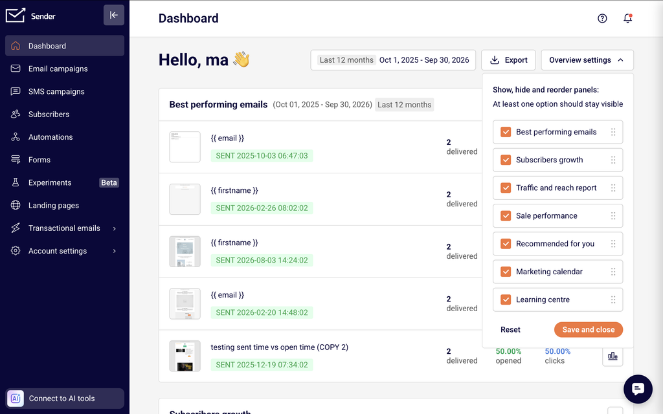
Task: Go to Email campaigns
Action: pyautogui.click(x=65, y=69)
